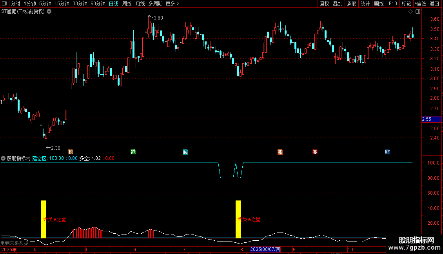Click the 返回 back button
Screen dimensions: 443x254
pos(434,4)
